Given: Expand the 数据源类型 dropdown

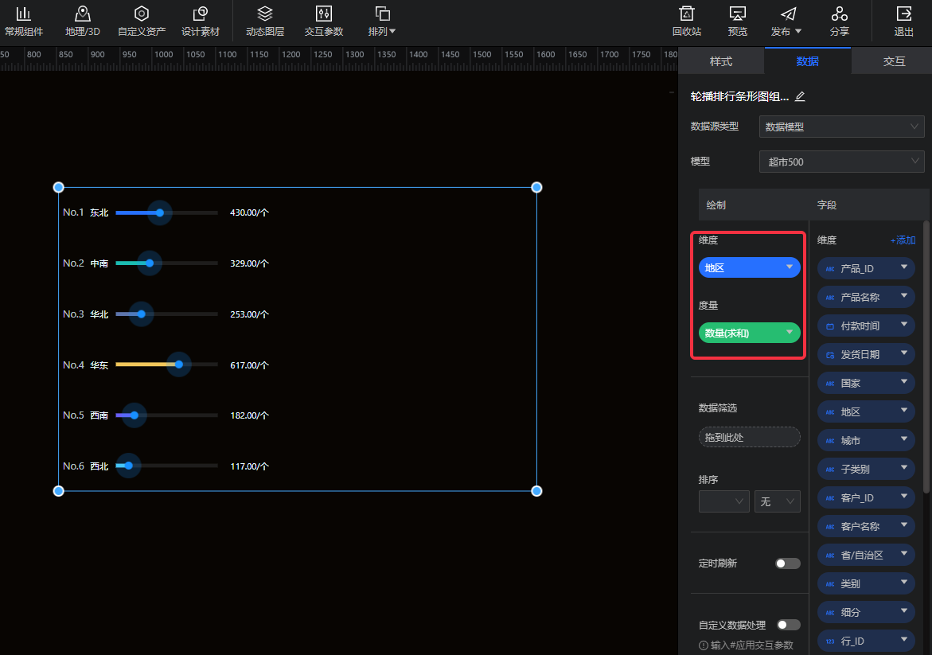Looking at the screenshot, I should pyautogui.click(x=841, y=127).
